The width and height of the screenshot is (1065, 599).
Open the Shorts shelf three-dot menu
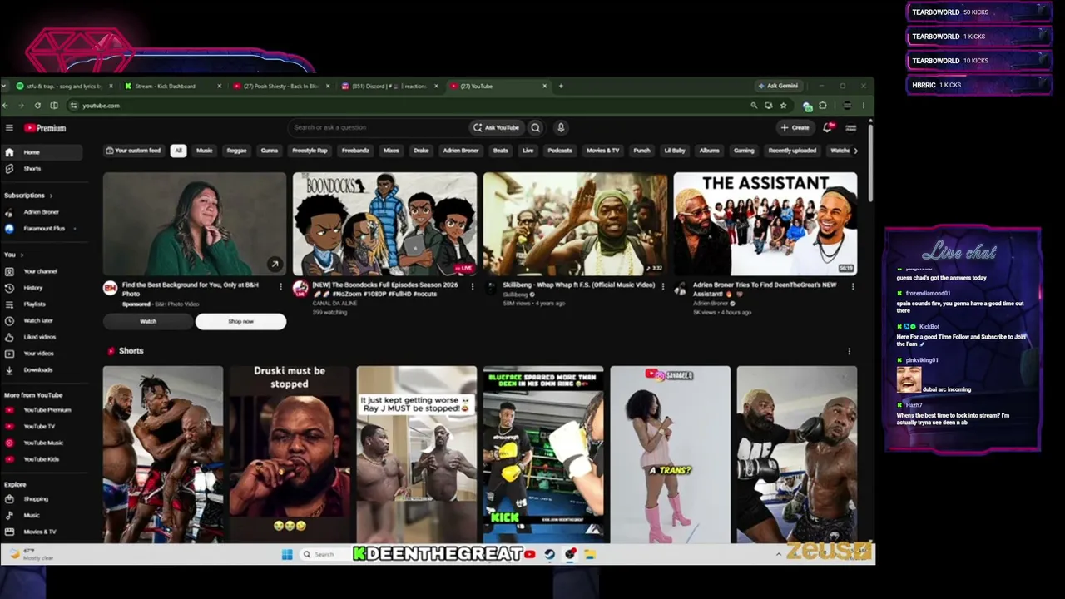(x=849, y=351)
